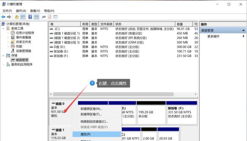Click drive icon of 新加卷 (E:) row
Screen dimensions: 247x141
click(x=51, y=52)
